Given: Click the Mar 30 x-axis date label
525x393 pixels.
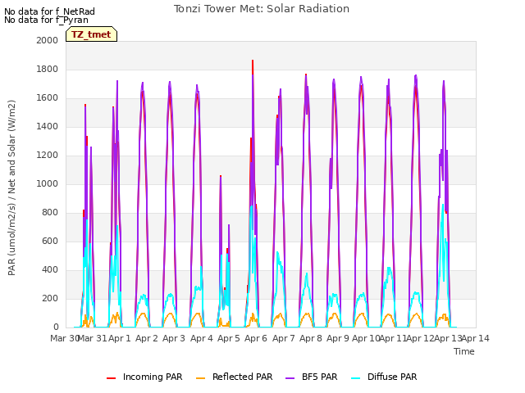Looking at the screenshot, I should [65, 338].
